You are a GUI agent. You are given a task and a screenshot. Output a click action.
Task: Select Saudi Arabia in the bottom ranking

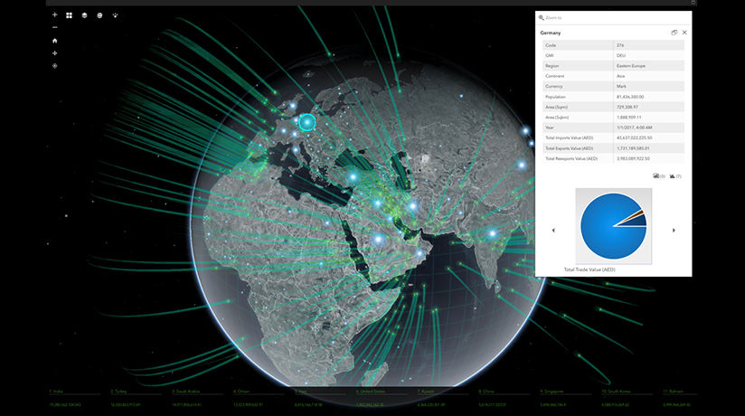tap(185, 392)
